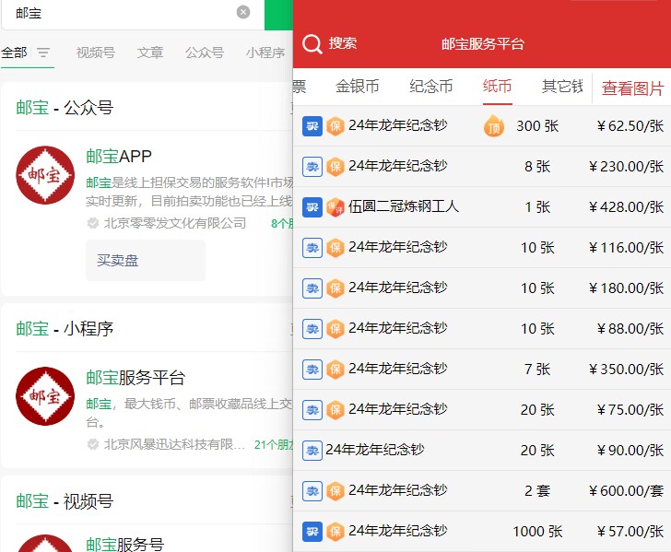671x552 pixels.
Task: Click the sell icon in the ¥90.00 row
Action: 312,451
